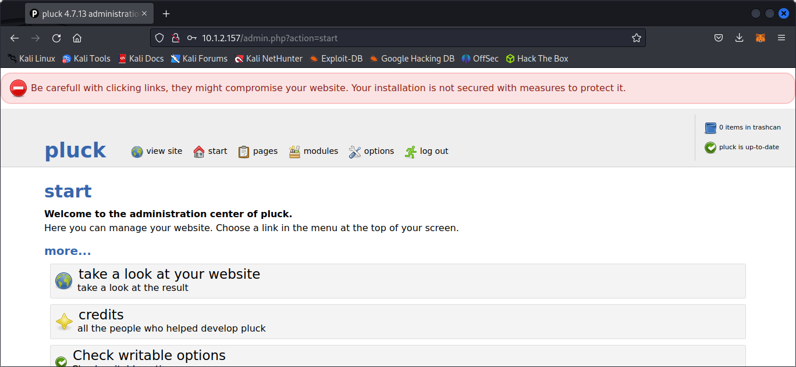The width and height of the screenshot is (796, 367).
Task: Open the Firefox downloads panel
Action: point(739,38)
